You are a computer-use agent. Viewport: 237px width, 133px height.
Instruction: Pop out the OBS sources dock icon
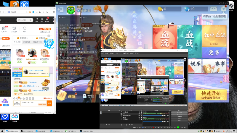[141, 110]
